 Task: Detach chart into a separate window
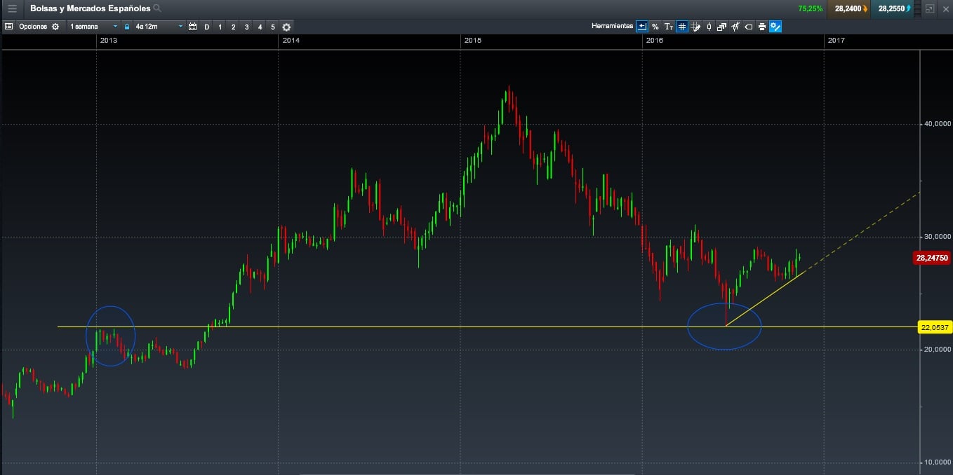(930, 8)
